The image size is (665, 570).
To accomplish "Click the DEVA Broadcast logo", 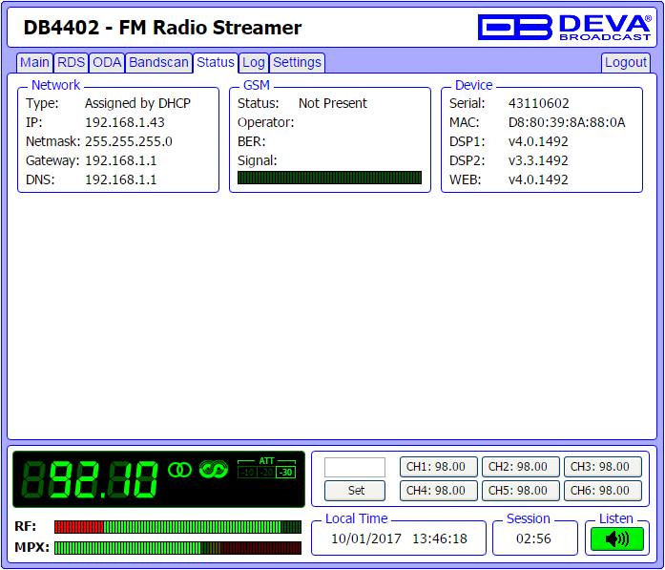I will tap(564, 28).
